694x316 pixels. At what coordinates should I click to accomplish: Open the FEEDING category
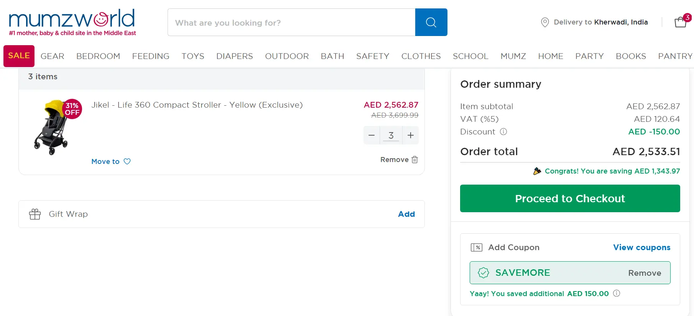pos(151,56)
